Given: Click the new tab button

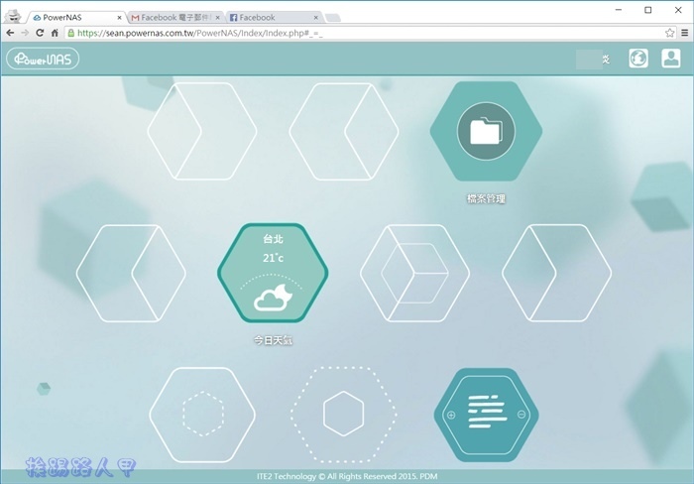Looking at the screenshot, I should point(332,17).
